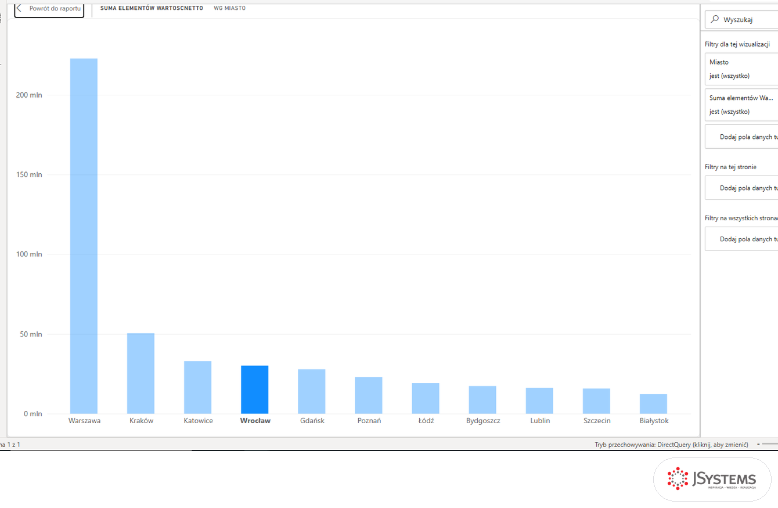Viewport: 778px width, 508px height.
Task: Add data fields under Filtry na tej stronie
Action: [741, 188]
